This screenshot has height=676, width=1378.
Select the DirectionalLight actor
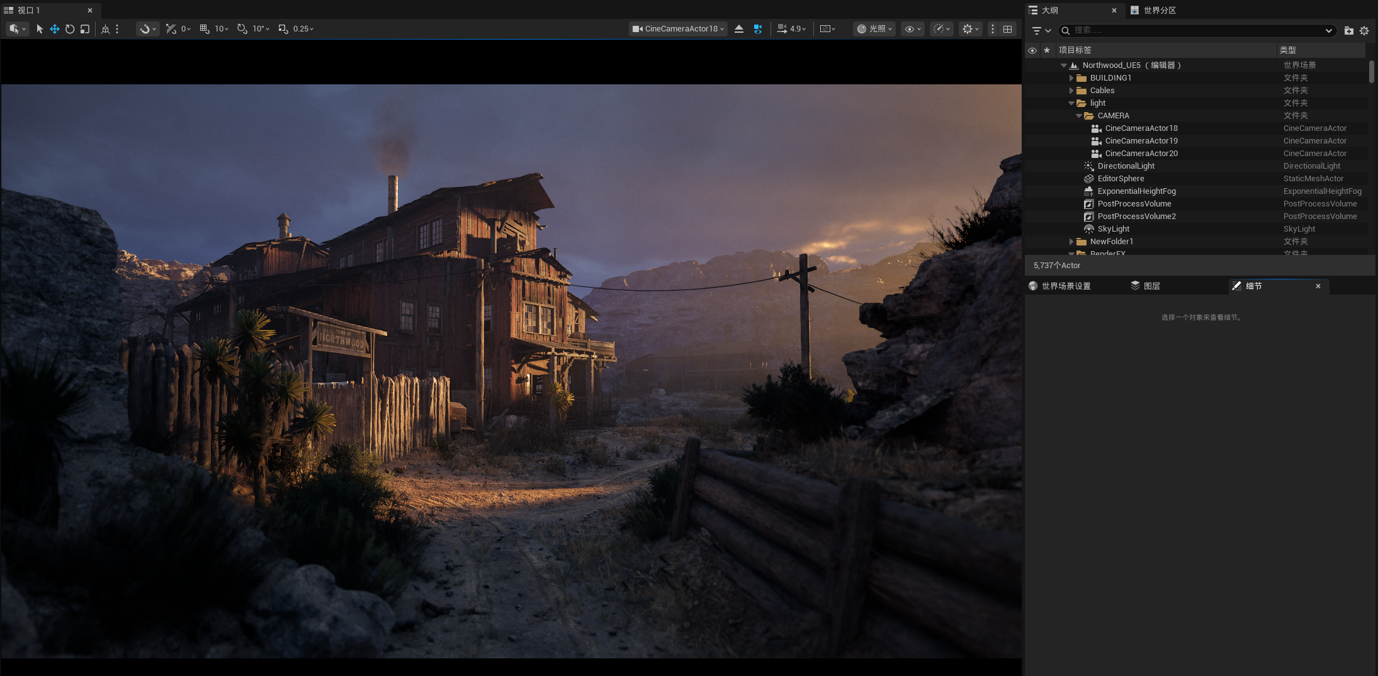pyautogui.click(x=1196, y=166)
